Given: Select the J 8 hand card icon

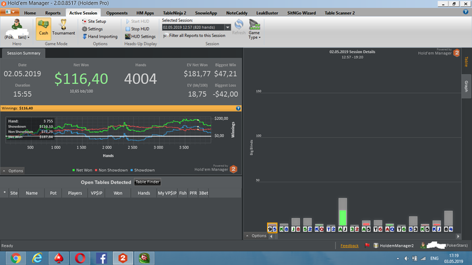Looking at the screenshot, I should [x=295, y=229].
